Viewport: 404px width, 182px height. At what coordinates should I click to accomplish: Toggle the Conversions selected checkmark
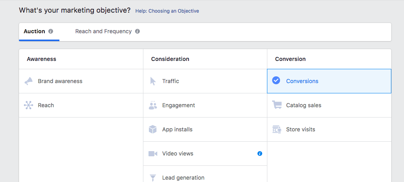point(276,81)
